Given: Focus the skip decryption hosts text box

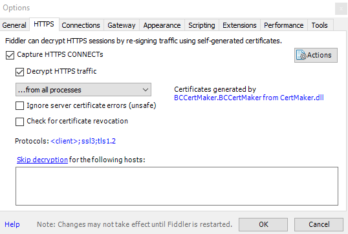Looking at the screenshot, I should (x=177, y=186).
